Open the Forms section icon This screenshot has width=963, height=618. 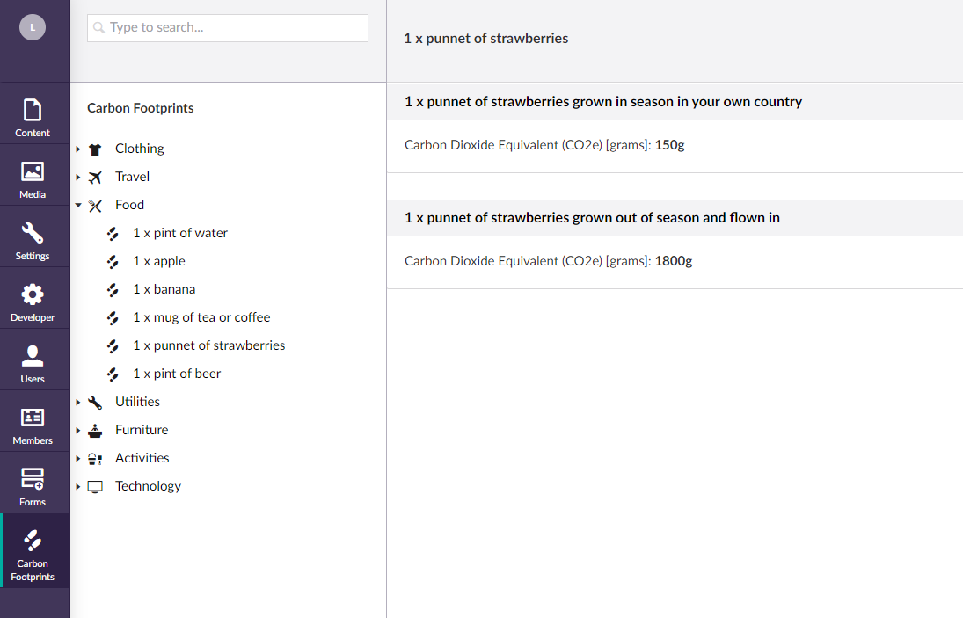pyautogui.click(x=33, y=479)
